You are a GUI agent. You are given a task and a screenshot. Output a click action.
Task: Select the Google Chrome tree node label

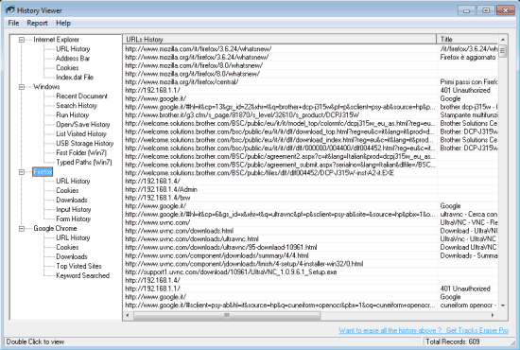tap(55, 229)
